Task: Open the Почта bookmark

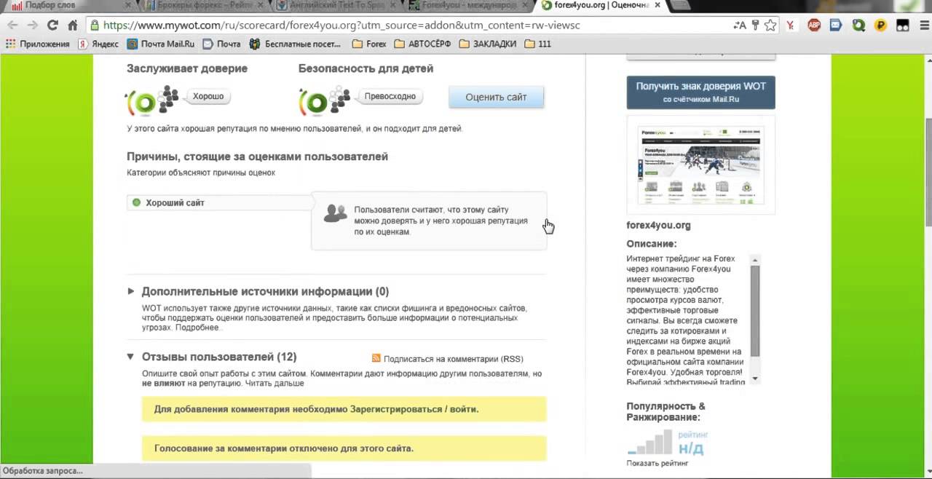Action: [x=222, y=44]
